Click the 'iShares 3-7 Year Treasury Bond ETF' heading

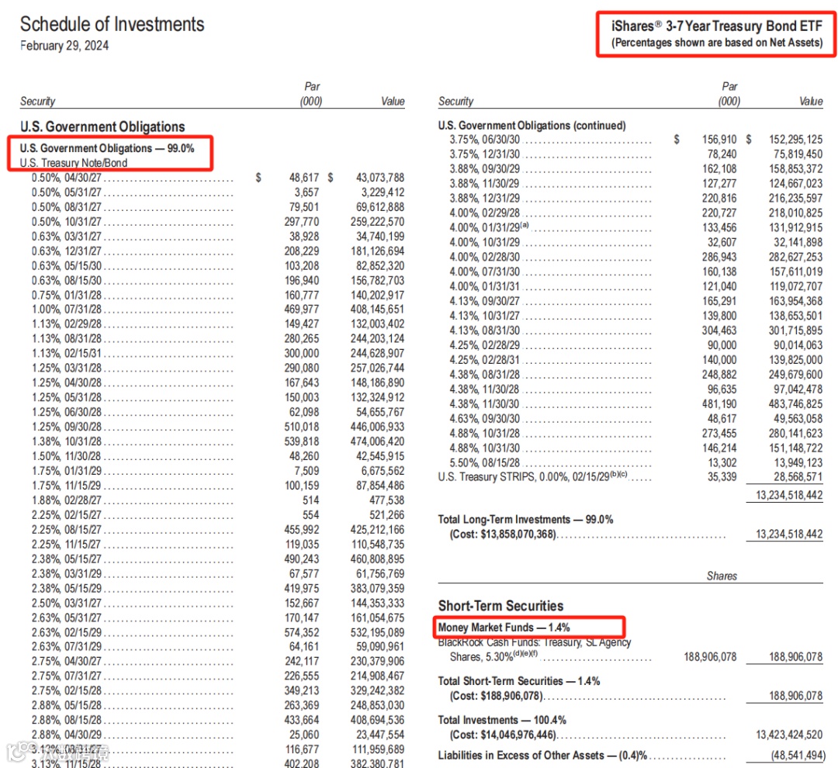click(x=717, y=26)
